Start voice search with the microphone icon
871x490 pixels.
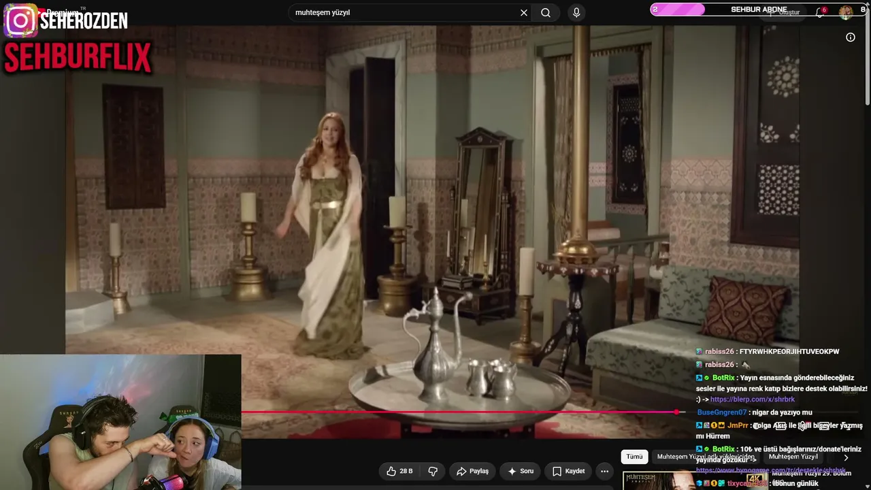pyautogui.click(x=576, y=13)
